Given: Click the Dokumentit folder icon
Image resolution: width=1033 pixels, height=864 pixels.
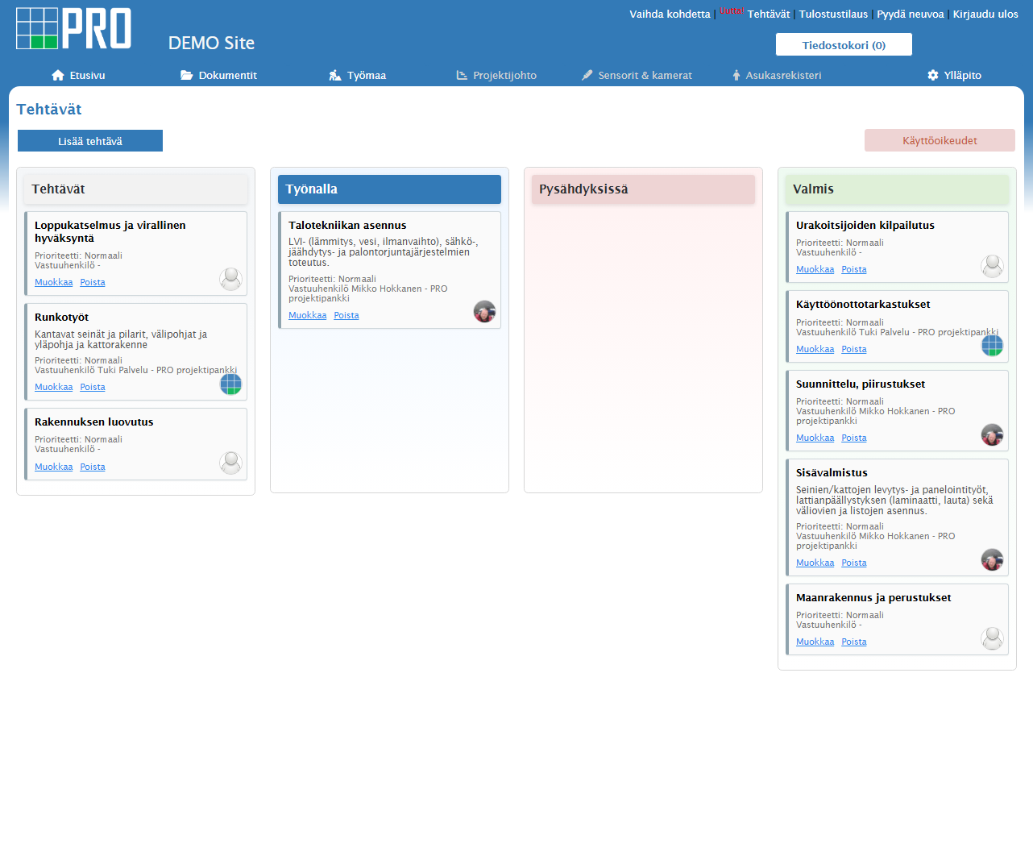Looking at the screenshot, I should [x=187, y=75].
